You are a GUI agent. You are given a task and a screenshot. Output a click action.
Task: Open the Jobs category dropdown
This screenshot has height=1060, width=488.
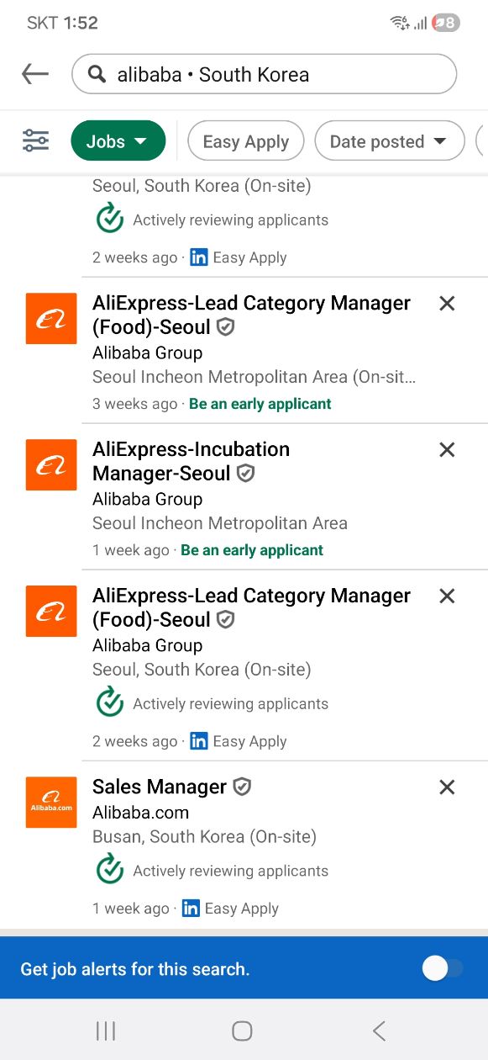(x=118, y=140)
